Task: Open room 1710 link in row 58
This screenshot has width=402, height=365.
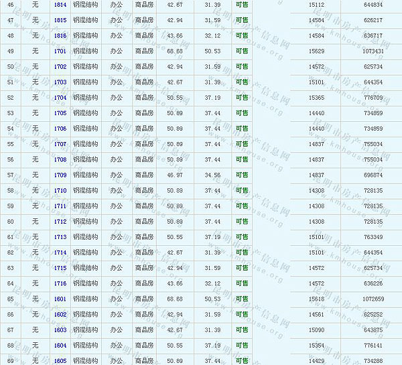Action: pos(60,190)
